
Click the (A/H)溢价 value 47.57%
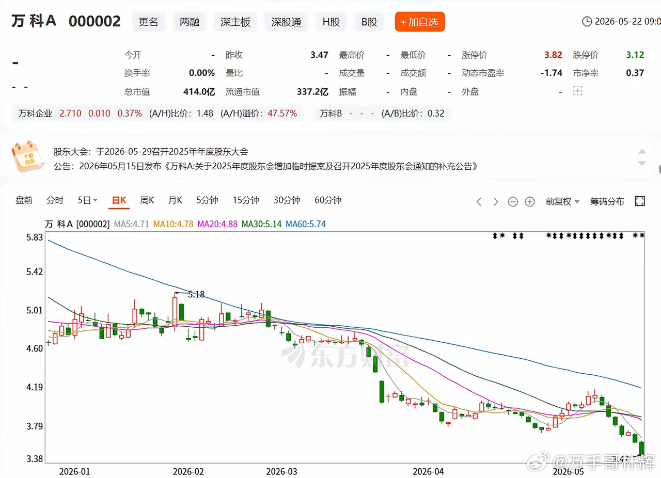(282, 113)
